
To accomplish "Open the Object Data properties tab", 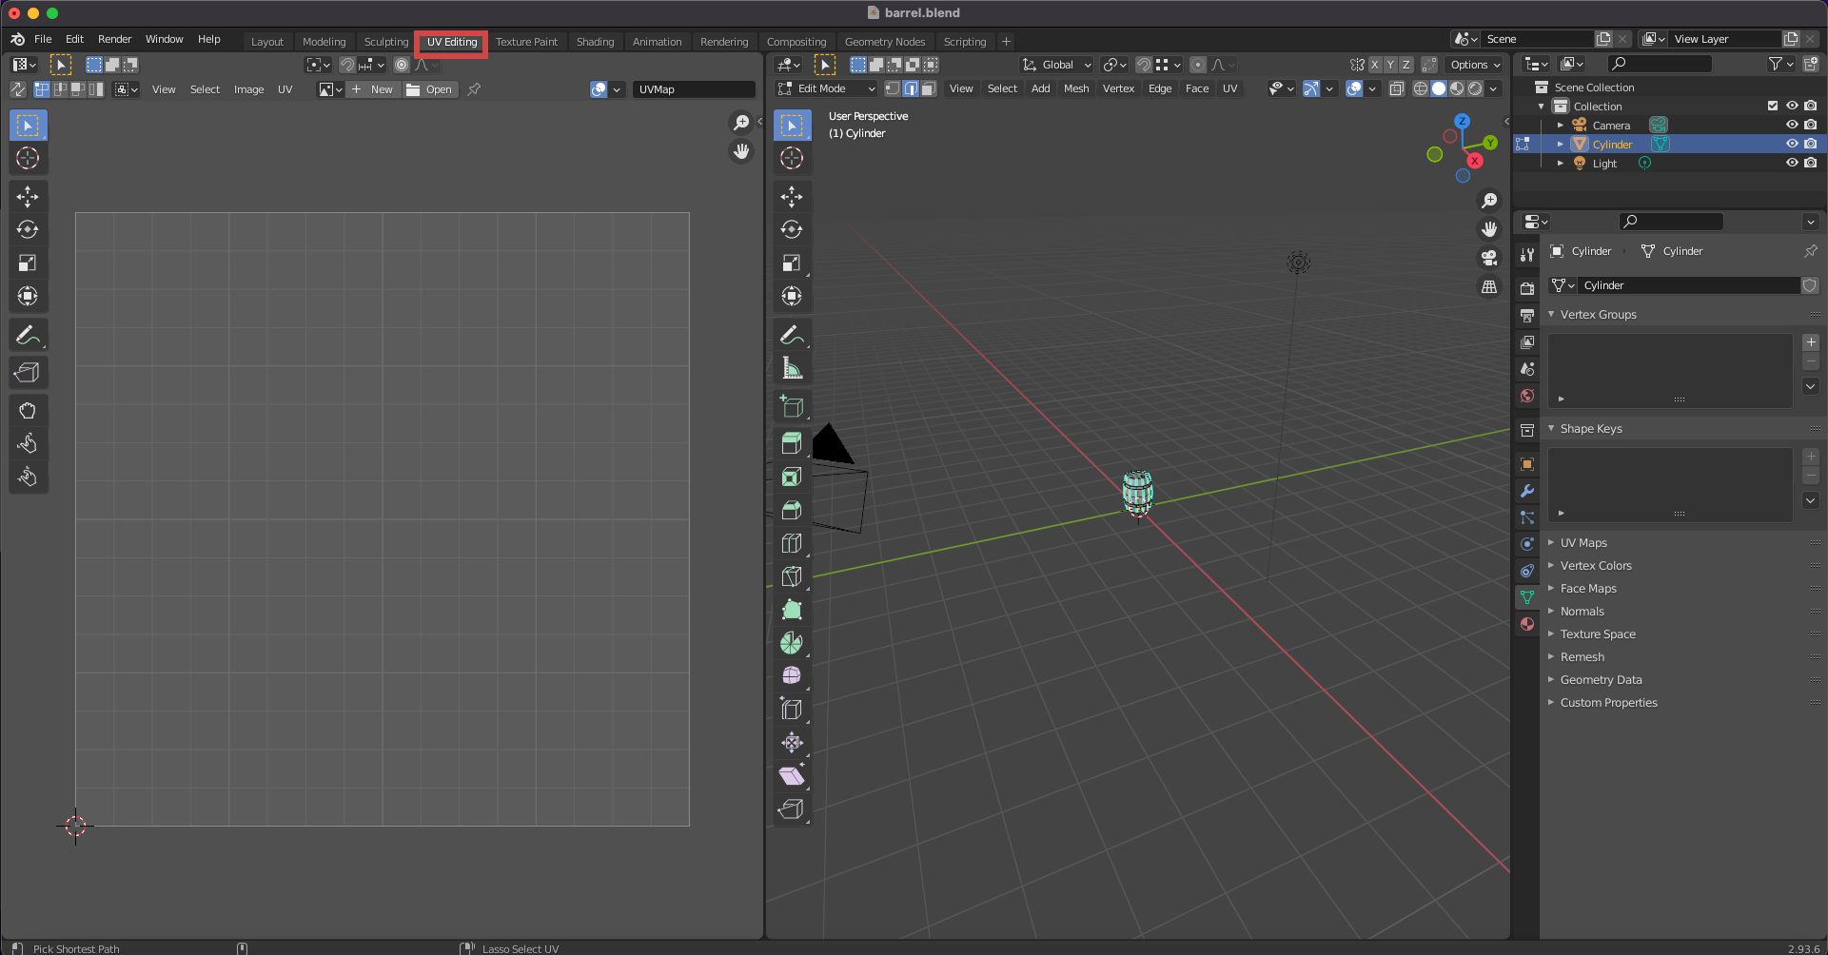I will click(1527, 597).
